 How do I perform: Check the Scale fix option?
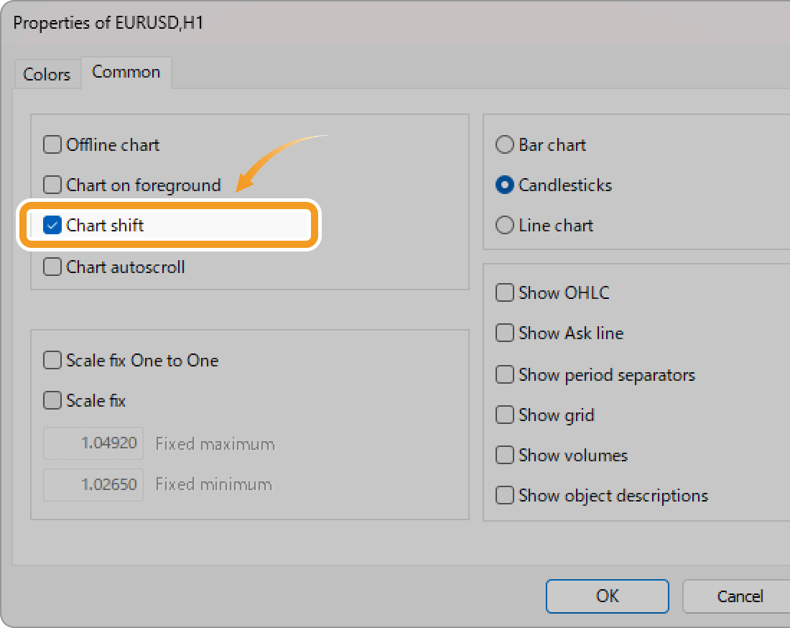pos(52,400)
